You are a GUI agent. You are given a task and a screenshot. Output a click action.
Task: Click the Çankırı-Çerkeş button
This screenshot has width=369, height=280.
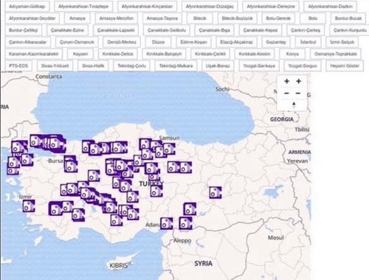306,30
